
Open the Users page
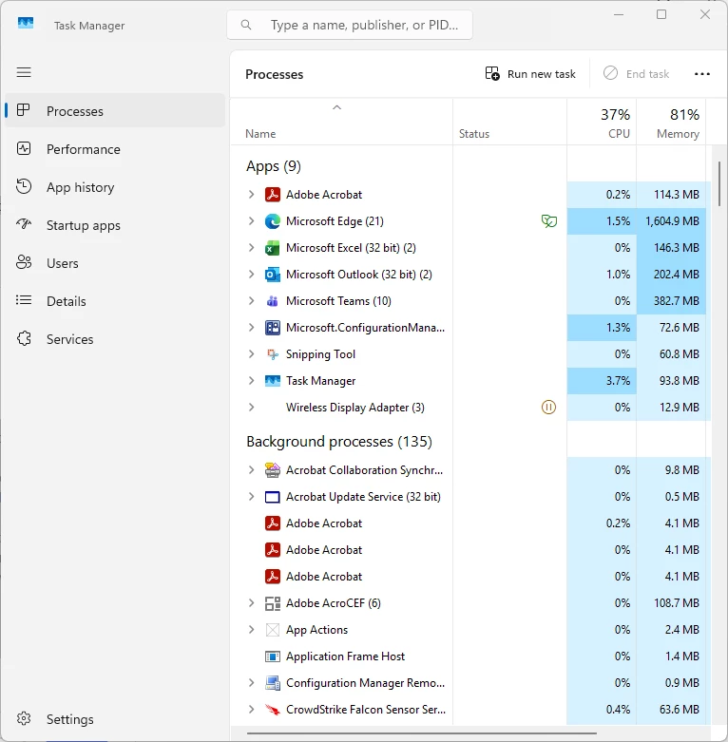click(115, 263)
